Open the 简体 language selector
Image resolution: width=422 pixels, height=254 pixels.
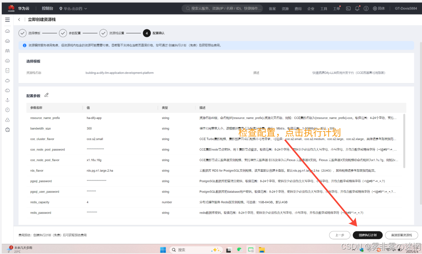pos(379,9)
